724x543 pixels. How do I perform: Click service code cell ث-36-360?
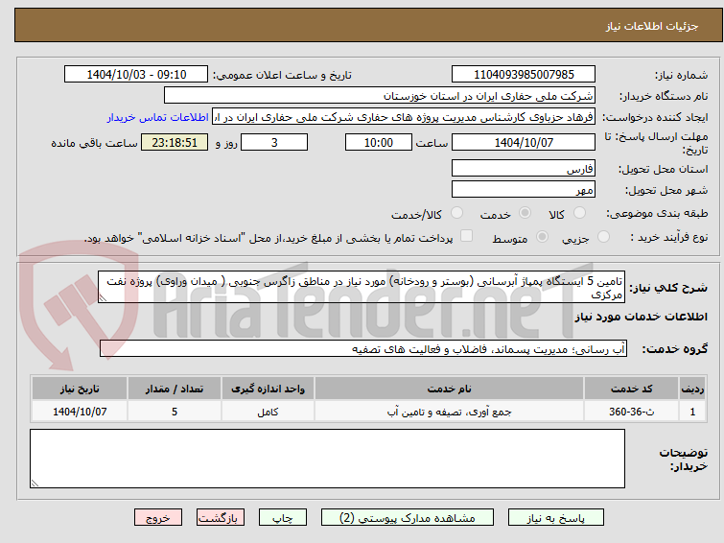coord(631,412)
